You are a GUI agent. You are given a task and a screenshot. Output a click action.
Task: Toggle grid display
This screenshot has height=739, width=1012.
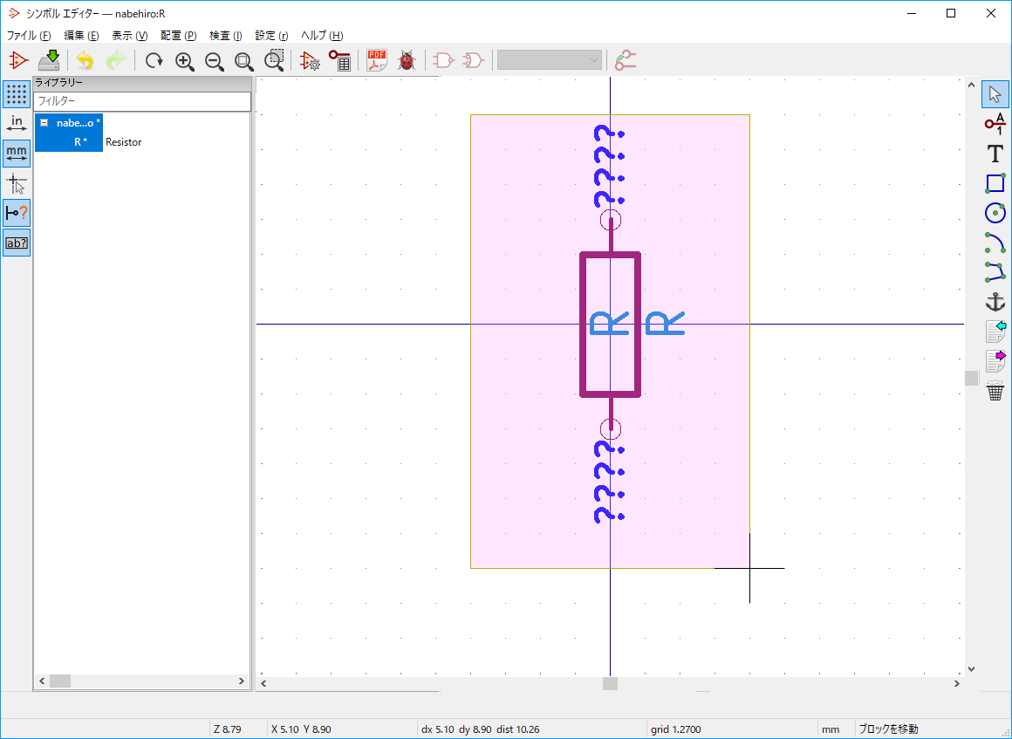(16, 94)
